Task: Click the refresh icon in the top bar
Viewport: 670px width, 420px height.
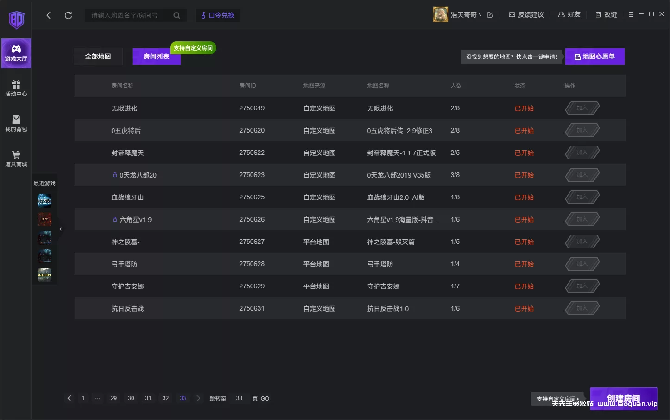Action: tap(68, 15)
